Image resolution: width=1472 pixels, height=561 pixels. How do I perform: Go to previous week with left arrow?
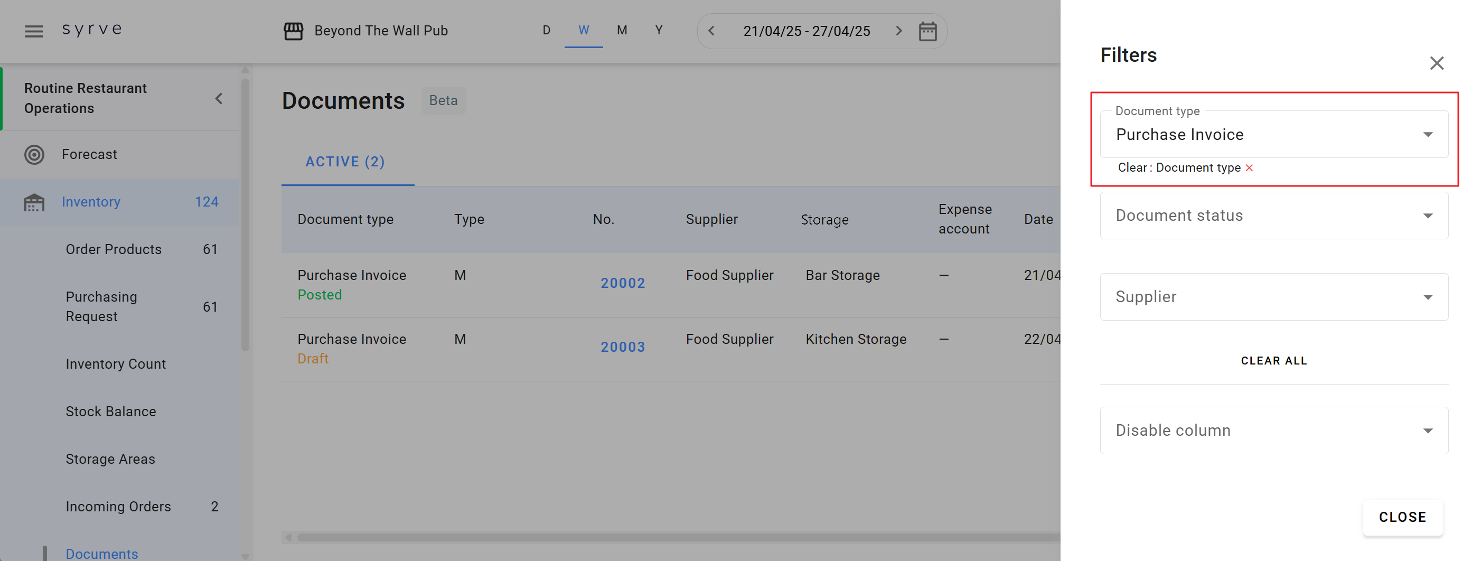pyautogui.click(x=711, y=31)
